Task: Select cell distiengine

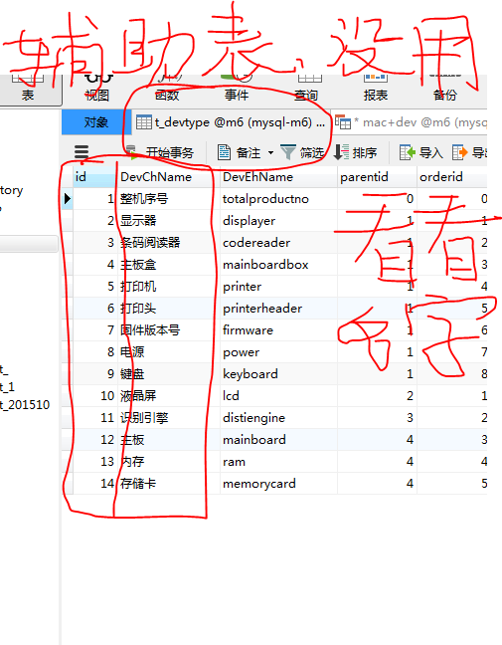Action: point(278,418)
